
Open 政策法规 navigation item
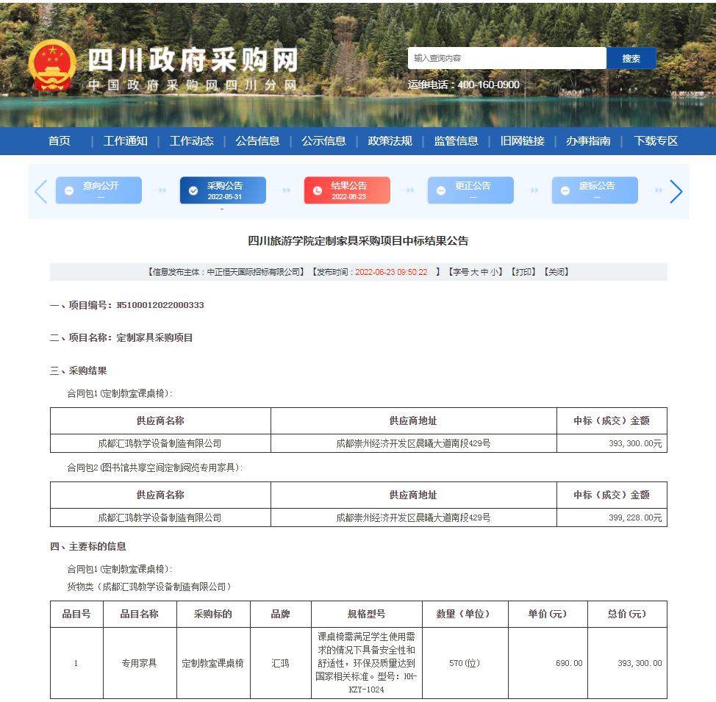tap(390, 140)
